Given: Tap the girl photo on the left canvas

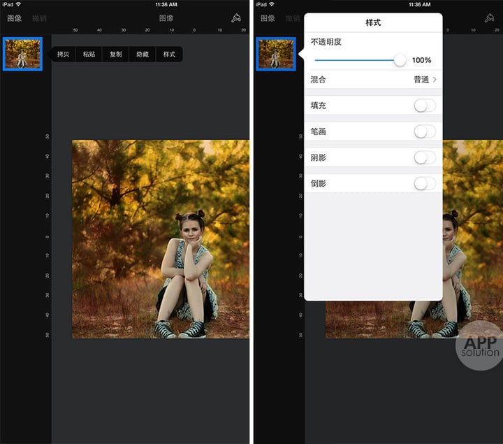Looking at the screenshot, I should 160,239.
